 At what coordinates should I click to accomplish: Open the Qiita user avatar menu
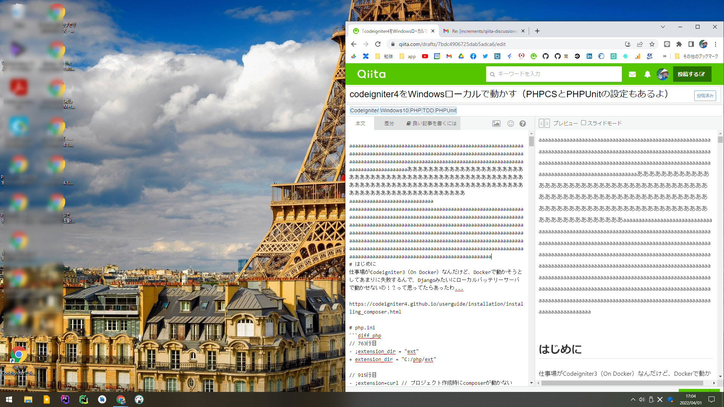(663, 74)
